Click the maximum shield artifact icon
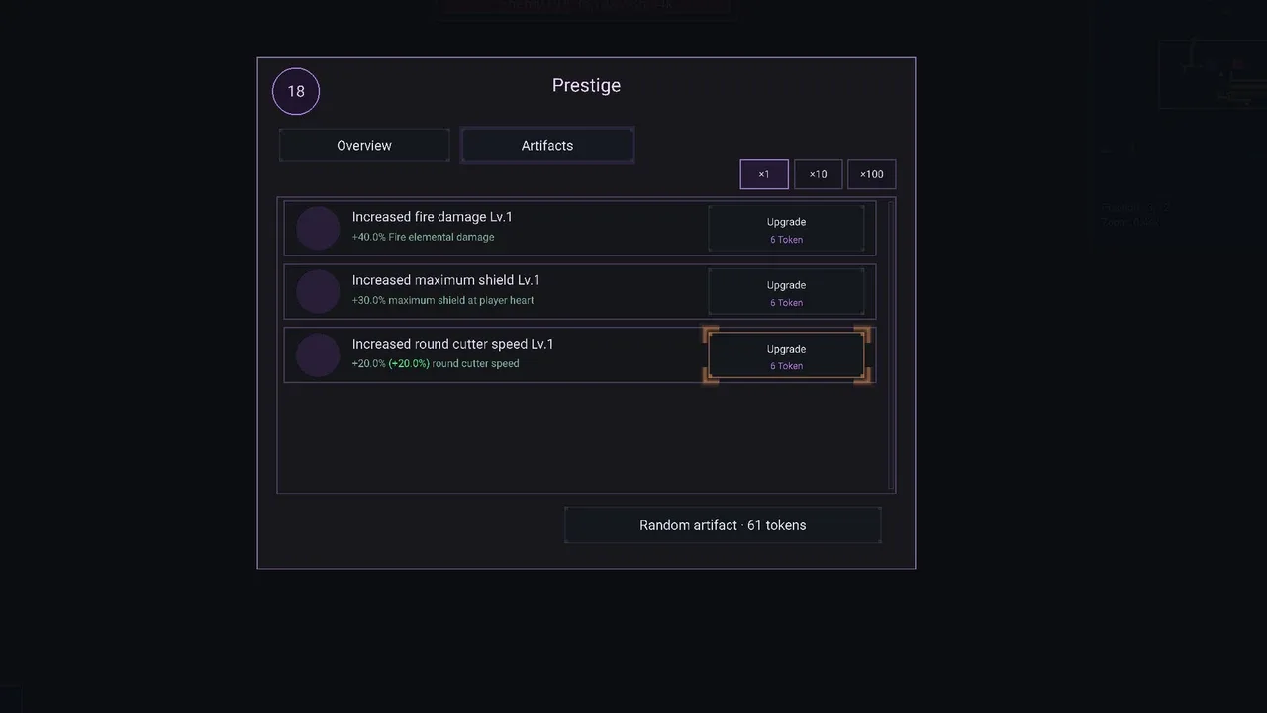Screen dimensions: 1267x713 pyautogui.click(x=318, y=291)
